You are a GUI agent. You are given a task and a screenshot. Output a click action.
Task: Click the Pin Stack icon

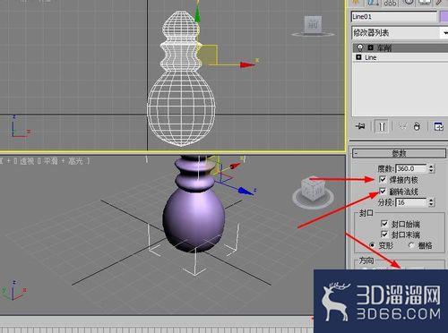pos(360,126)
